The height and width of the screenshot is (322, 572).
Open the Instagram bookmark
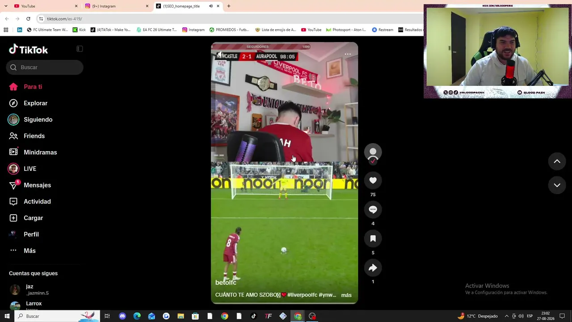click(193, 30)
